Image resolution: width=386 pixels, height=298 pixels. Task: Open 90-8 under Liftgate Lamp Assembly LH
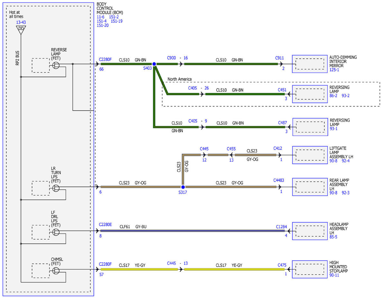tap(334, 161)
